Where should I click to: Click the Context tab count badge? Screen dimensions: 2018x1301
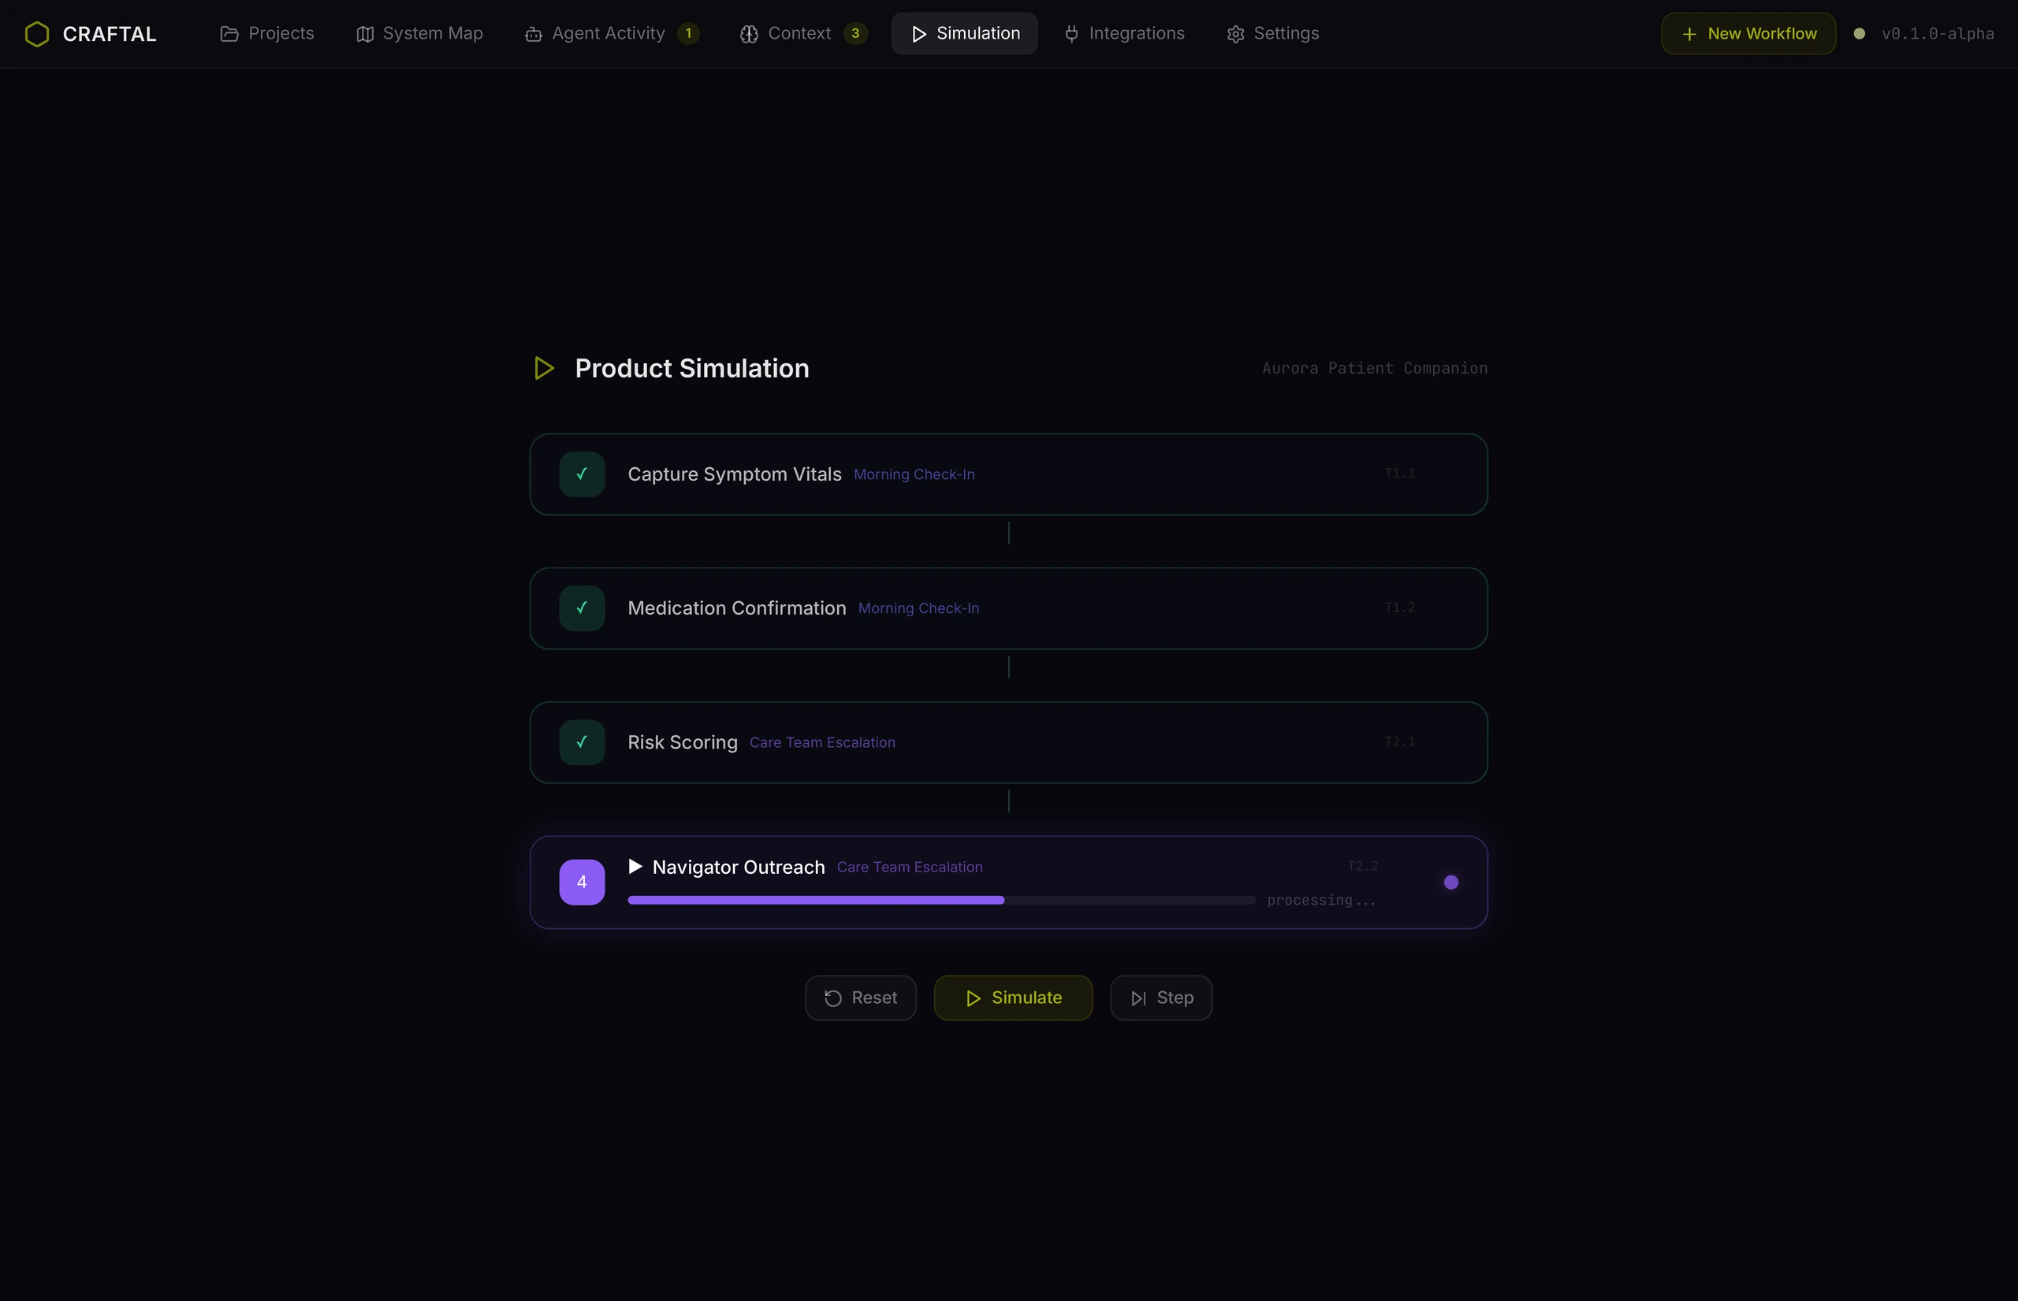coord(855,34)
